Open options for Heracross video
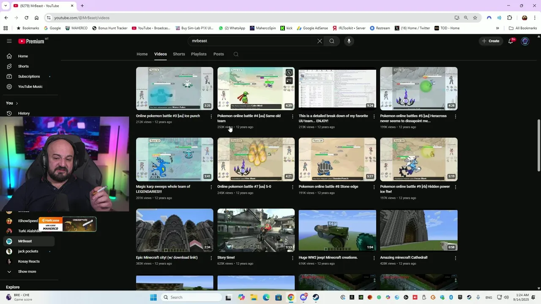This screenshot has height=304, width=541. [x=455, y=117]
